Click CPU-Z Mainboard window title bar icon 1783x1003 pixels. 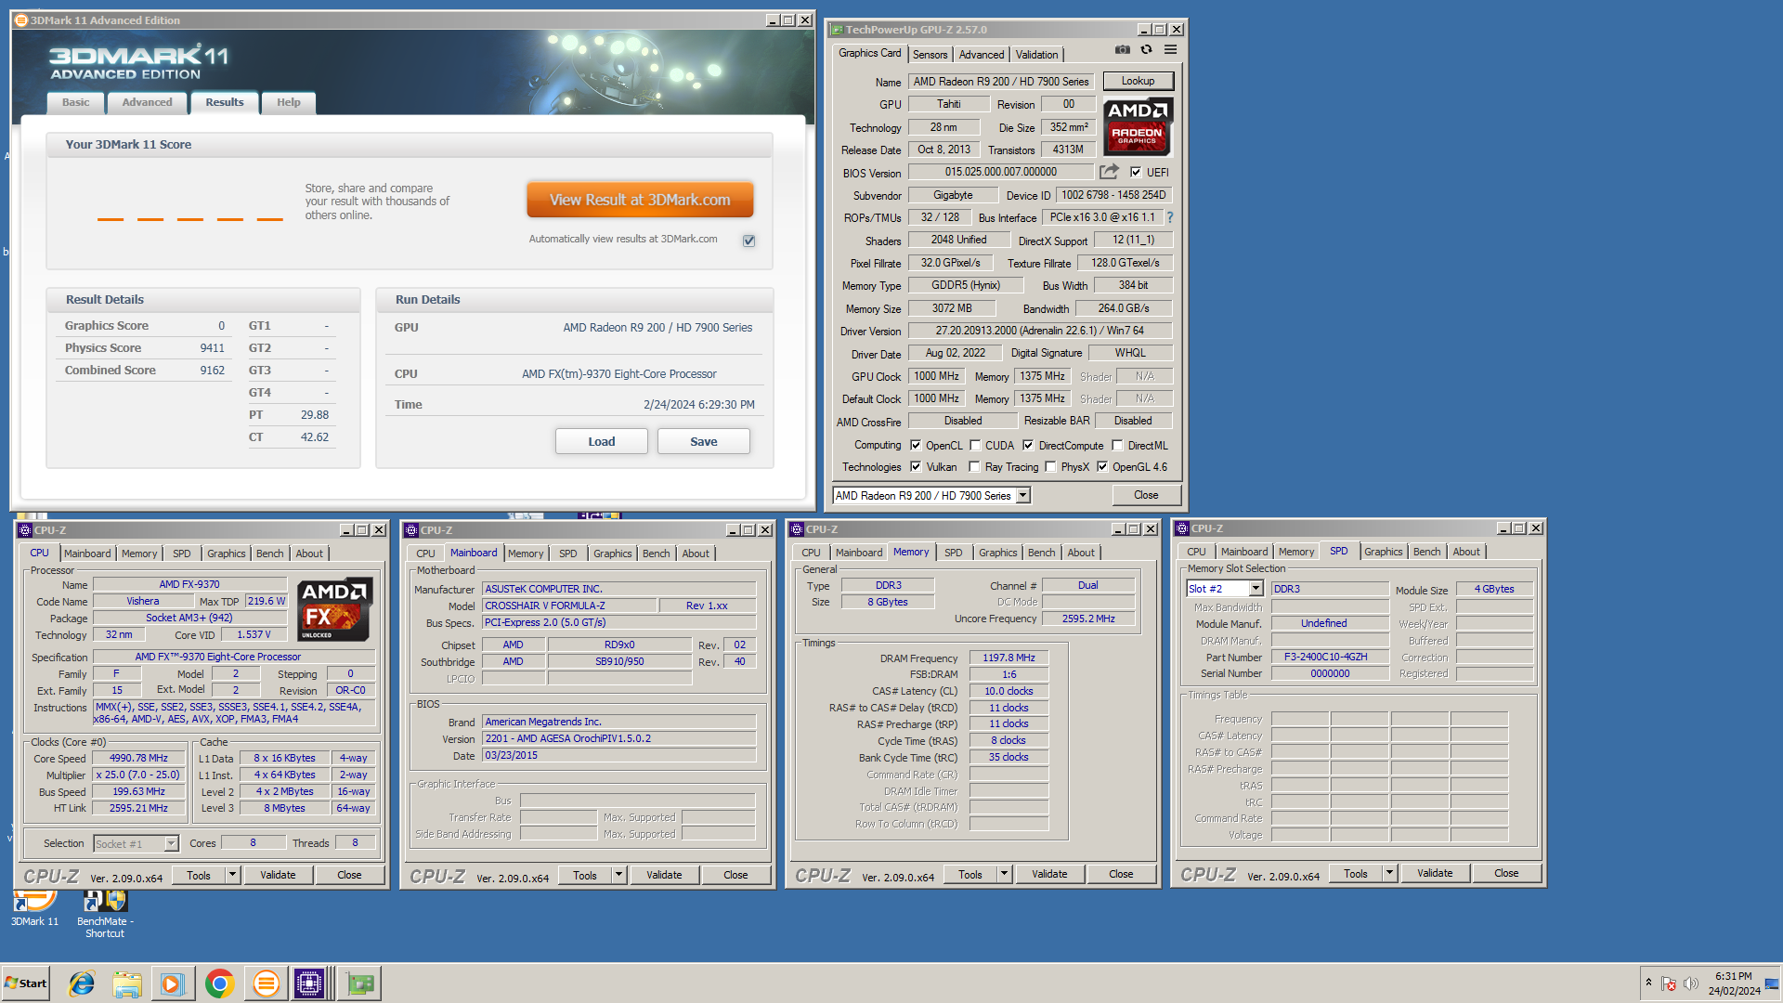[411, 530]
